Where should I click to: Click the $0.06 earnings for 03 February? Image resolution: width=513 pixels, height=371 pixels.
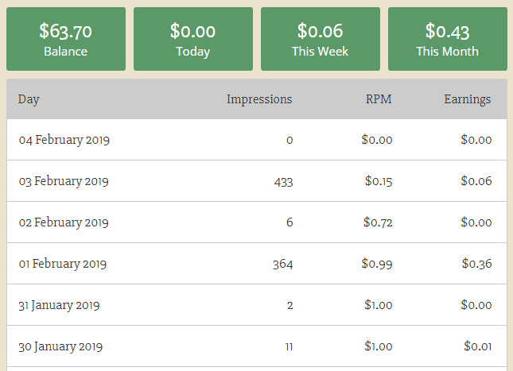[x=476, y=182]
